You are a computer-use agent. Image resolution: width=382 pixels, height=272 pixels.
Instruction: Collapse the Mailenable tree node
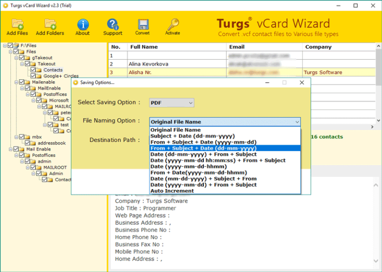[x=16, y=82]
